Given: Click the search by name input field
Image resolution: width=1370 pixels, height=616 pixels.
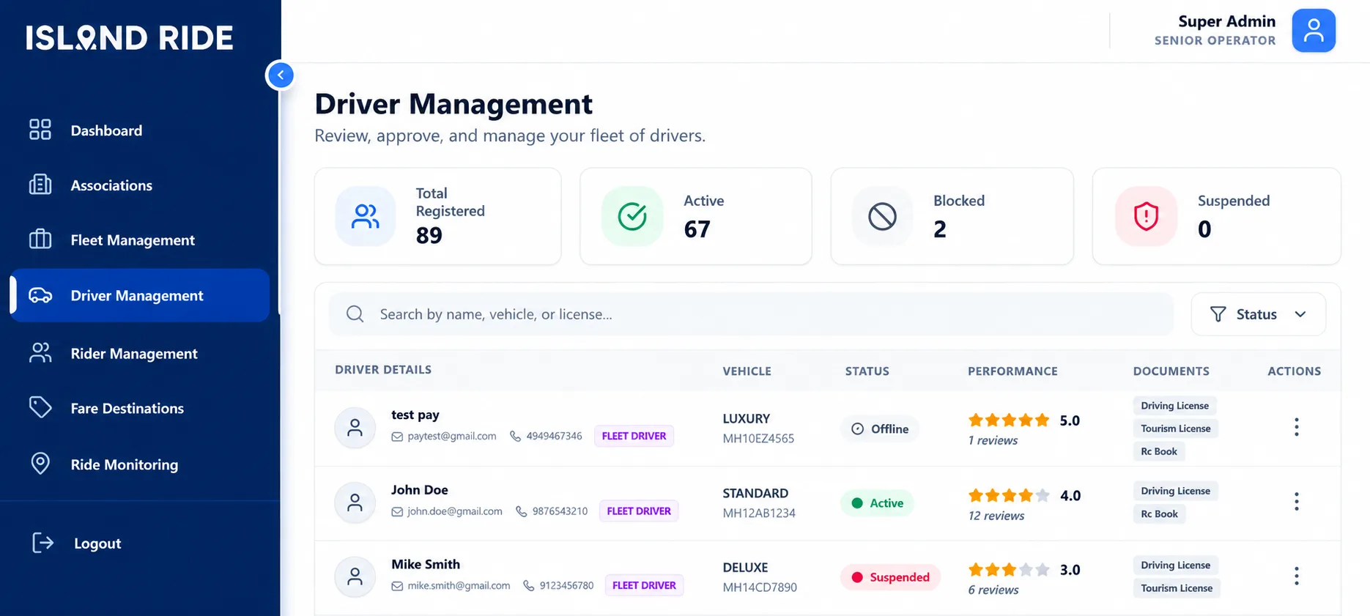Looking at the screenshot, I should 751,314.
